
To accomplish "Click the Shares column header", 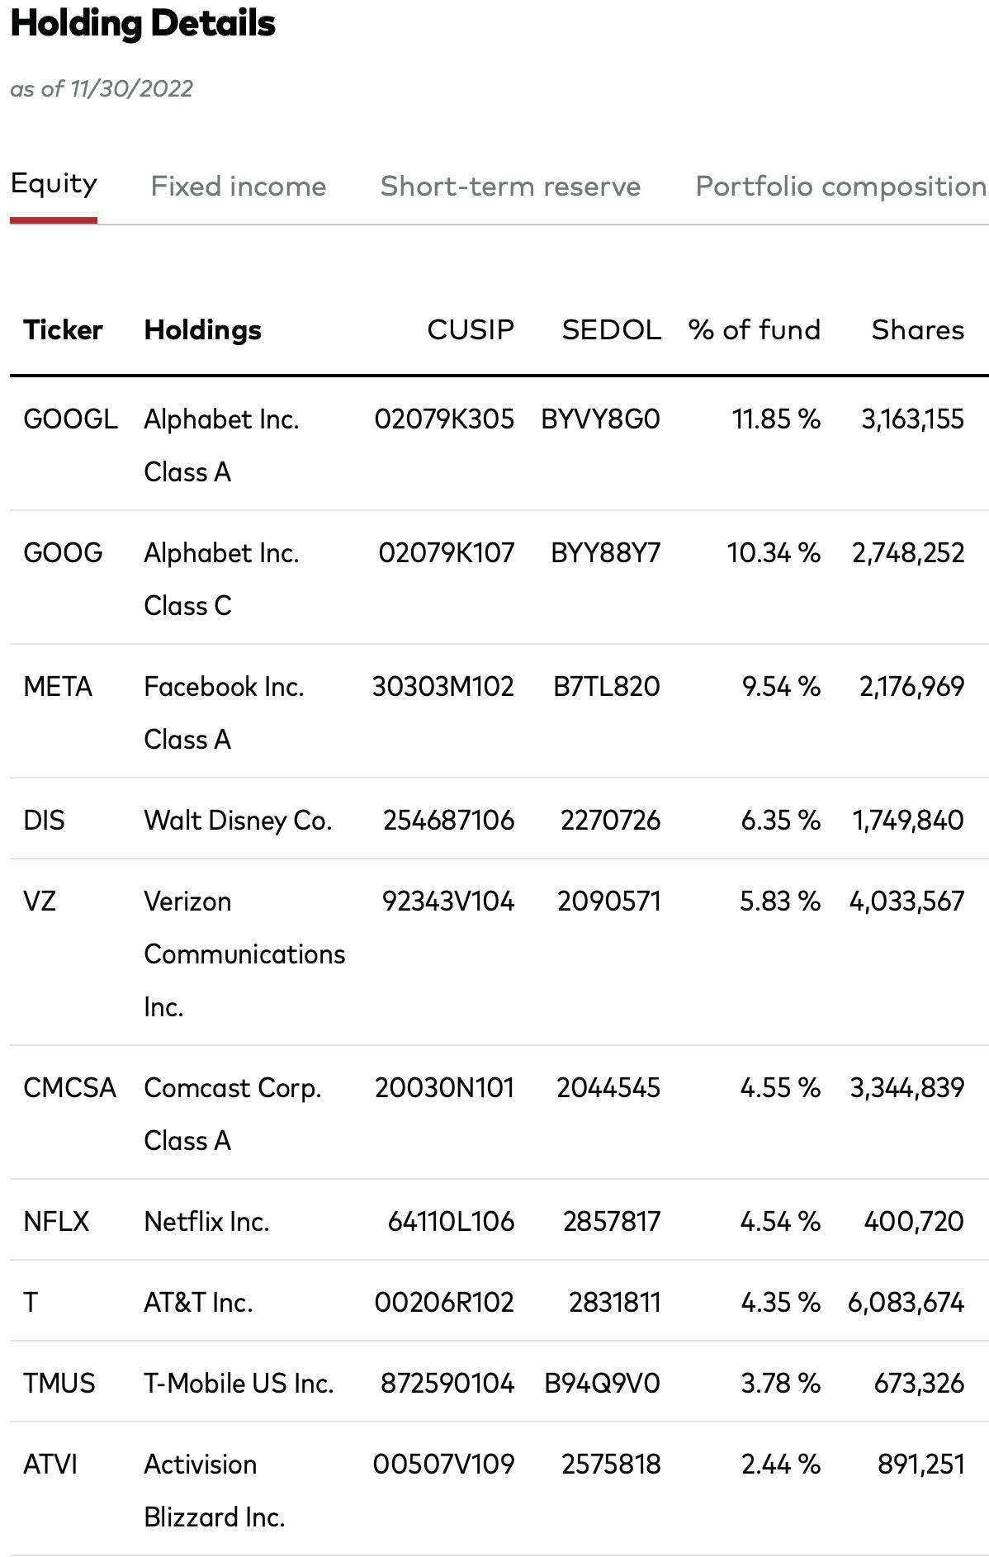I will coord(918,329).
